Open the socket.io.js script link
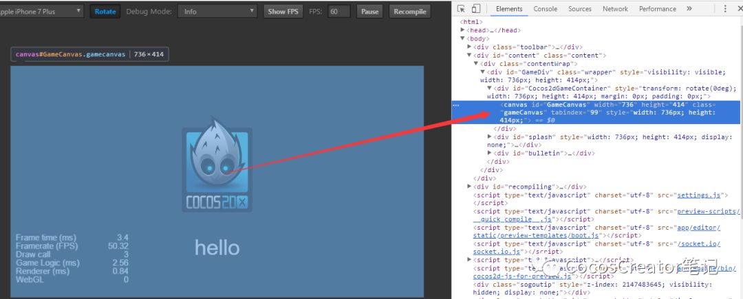The image size is (743, 299). coord(597,248)
